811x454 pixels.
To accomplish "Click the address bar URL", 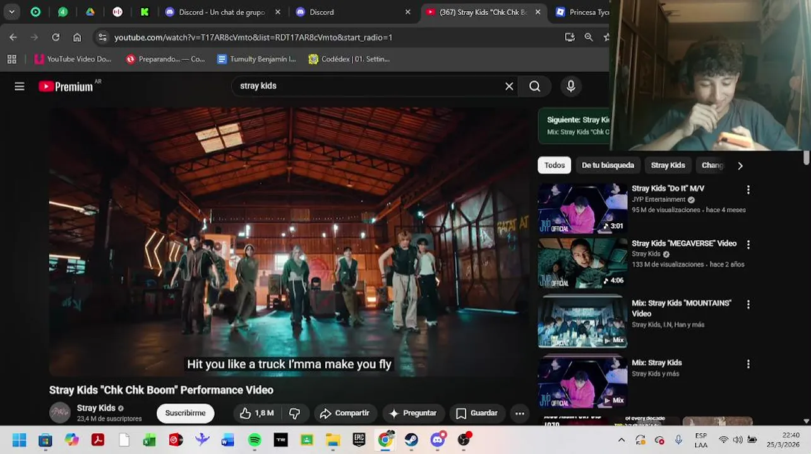I will [x=253, y=37].
